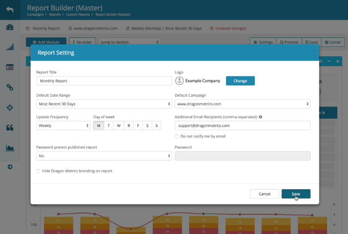Go to Reports in the breadcrumb

(55, 14)
